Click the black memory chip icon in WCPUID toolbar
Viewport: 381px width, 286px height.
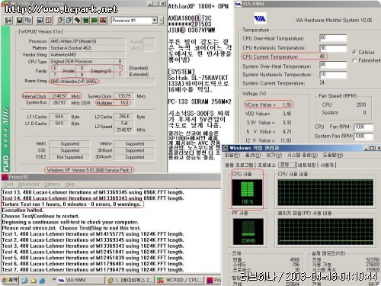[78, 20]
